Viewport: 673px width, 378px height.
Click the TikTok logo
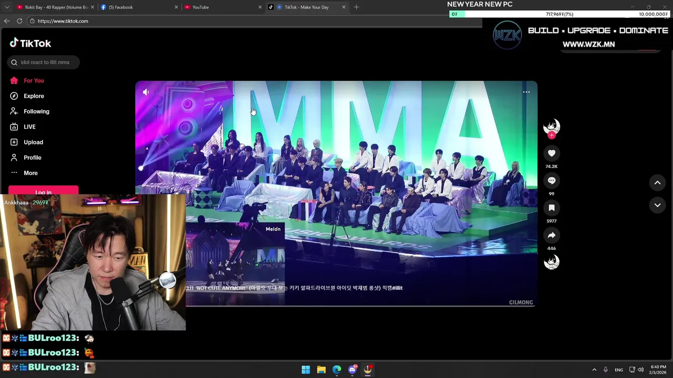(x=30, y=43)
